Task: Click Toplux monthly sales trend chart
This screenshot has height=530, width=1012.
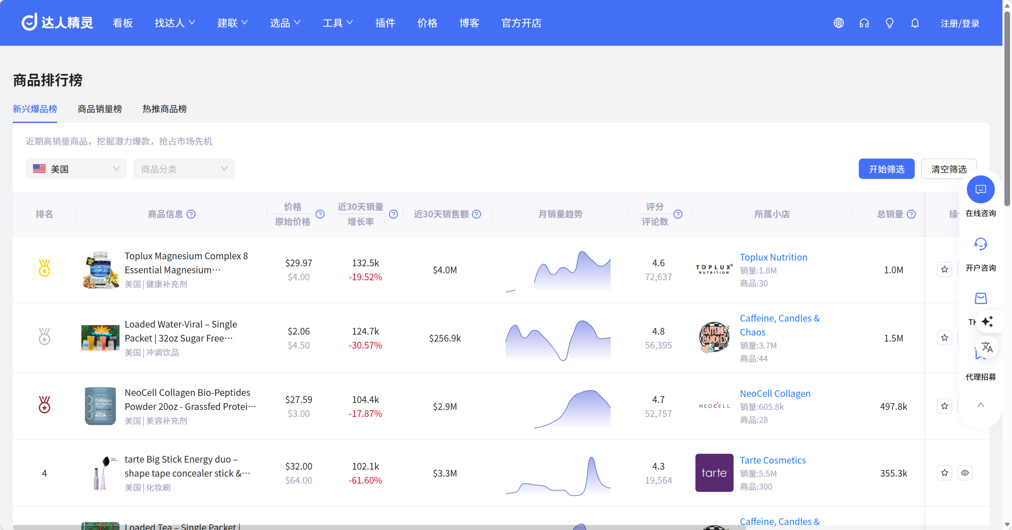Action: coord(558,271)
